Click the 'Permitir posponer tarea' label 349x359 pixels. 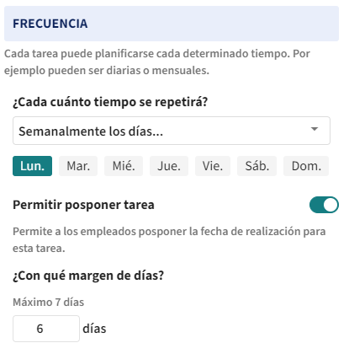coord(83,205)
